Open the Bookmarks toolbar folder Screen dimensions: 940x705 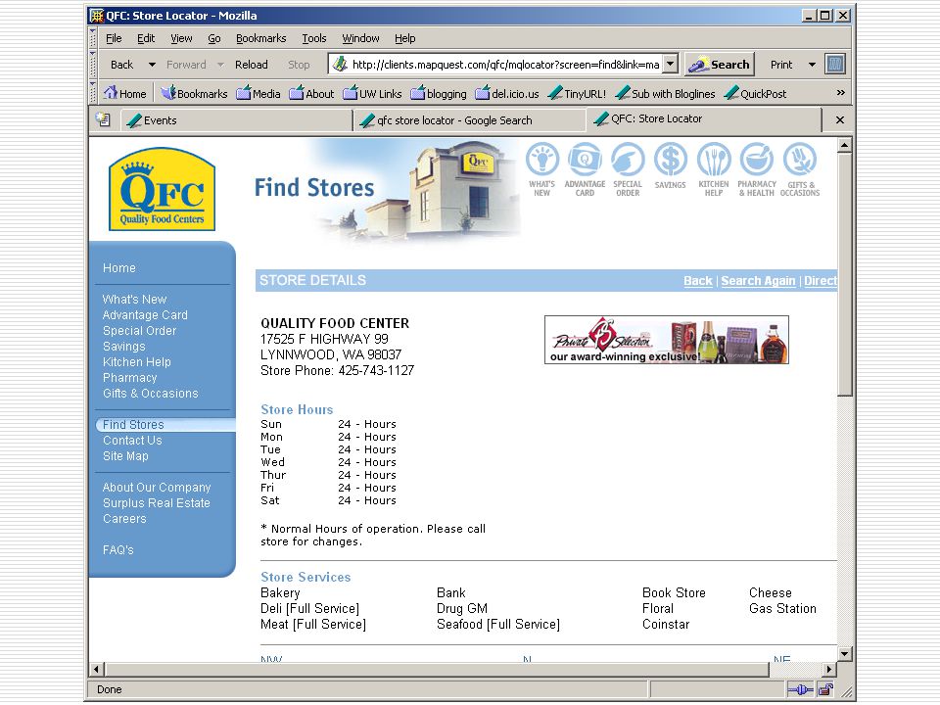click(x=194, y=94)
